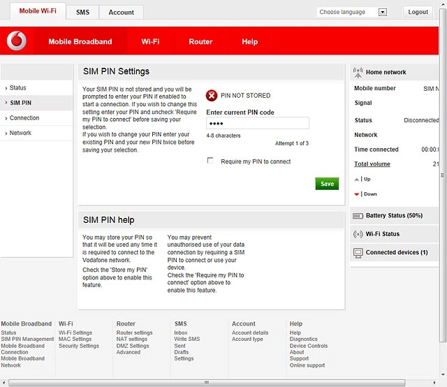The image size is (447, 387).
Task: Click the Enter current PIN code field
Action: click(258, 123)
